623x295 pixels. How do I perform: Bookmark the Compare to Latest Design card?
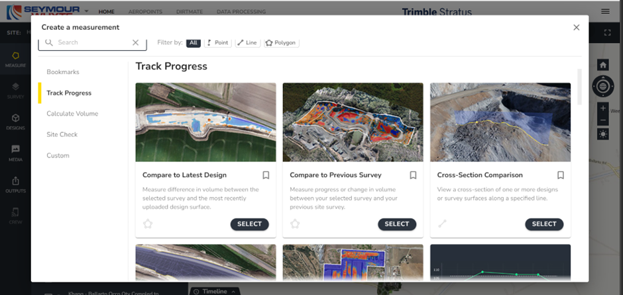266,175
